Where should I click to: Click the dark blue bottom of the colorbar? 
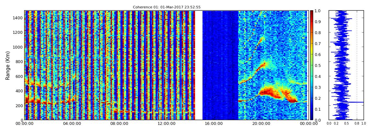pyautogui.click(x=312, y=117)
